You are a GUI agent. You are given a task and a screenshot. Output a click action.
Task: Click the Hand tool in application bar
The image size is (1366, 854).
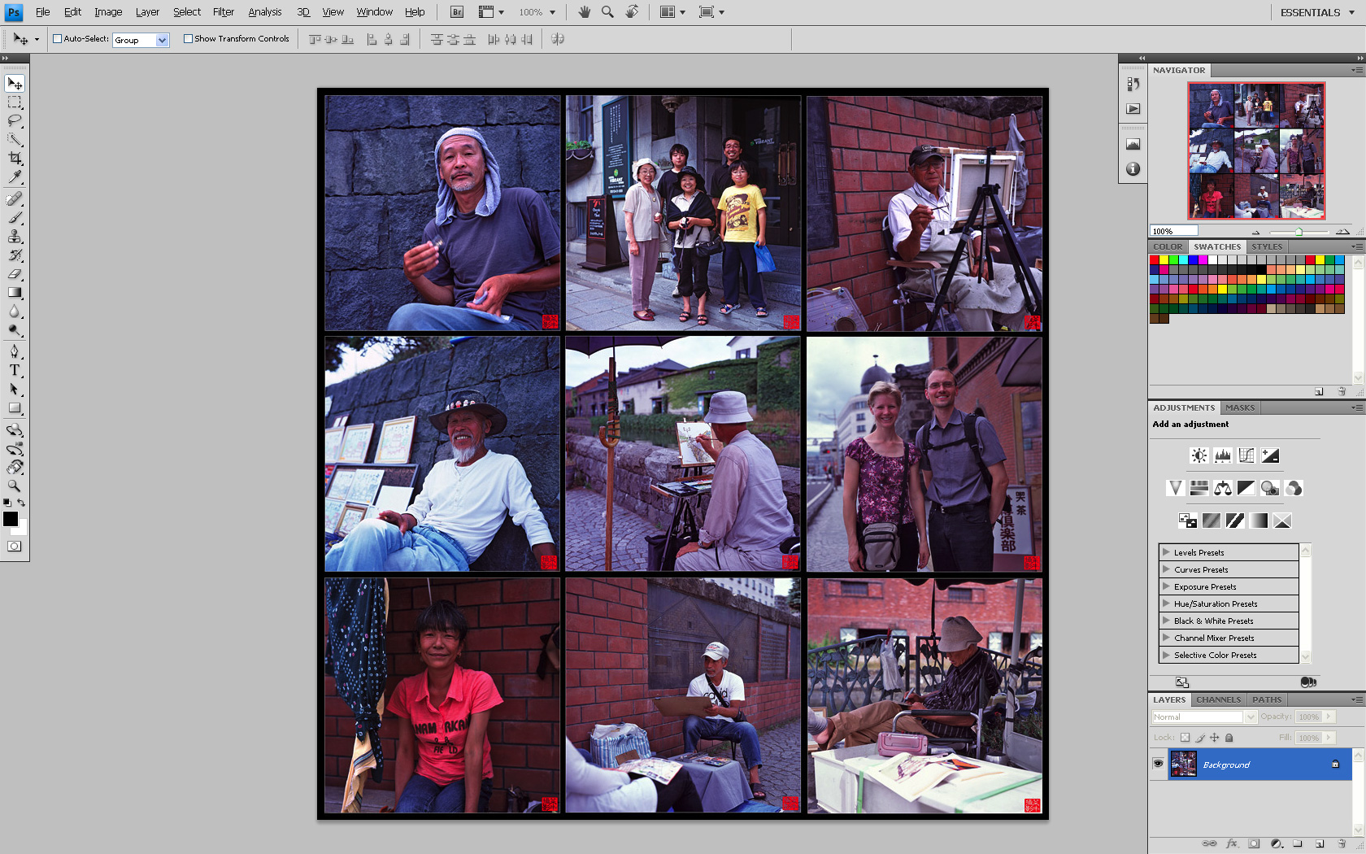[x=584, y=12]
